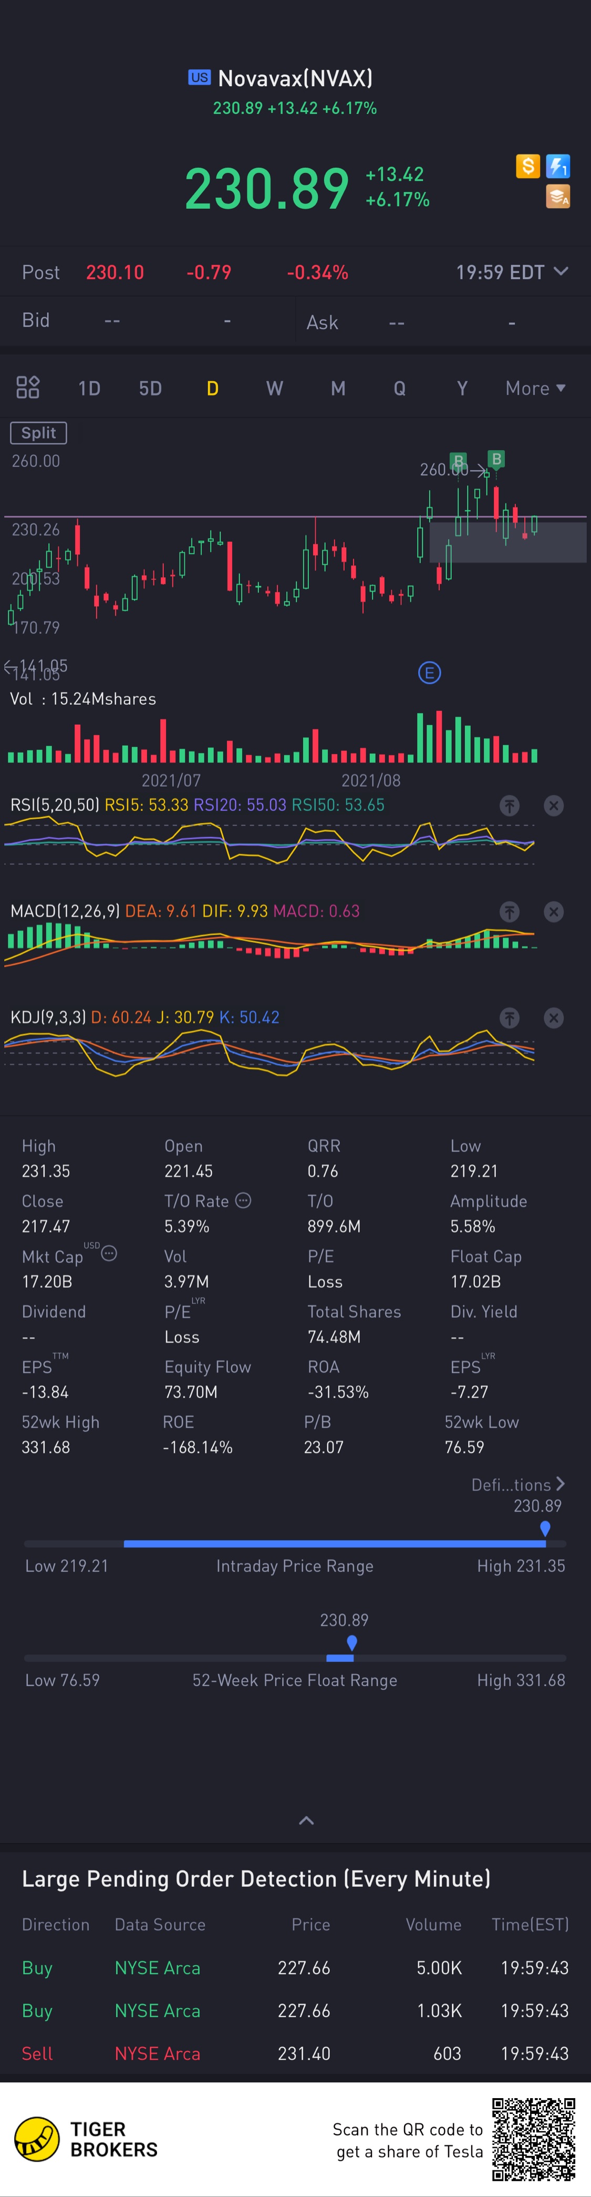This screenshot has width=591, height=2197.
Task: Select the Y yearly chart tab
Action: point(462,388)
